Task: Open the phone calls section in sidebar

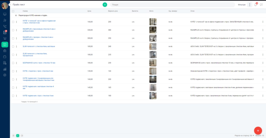Action: click(5, 26)
